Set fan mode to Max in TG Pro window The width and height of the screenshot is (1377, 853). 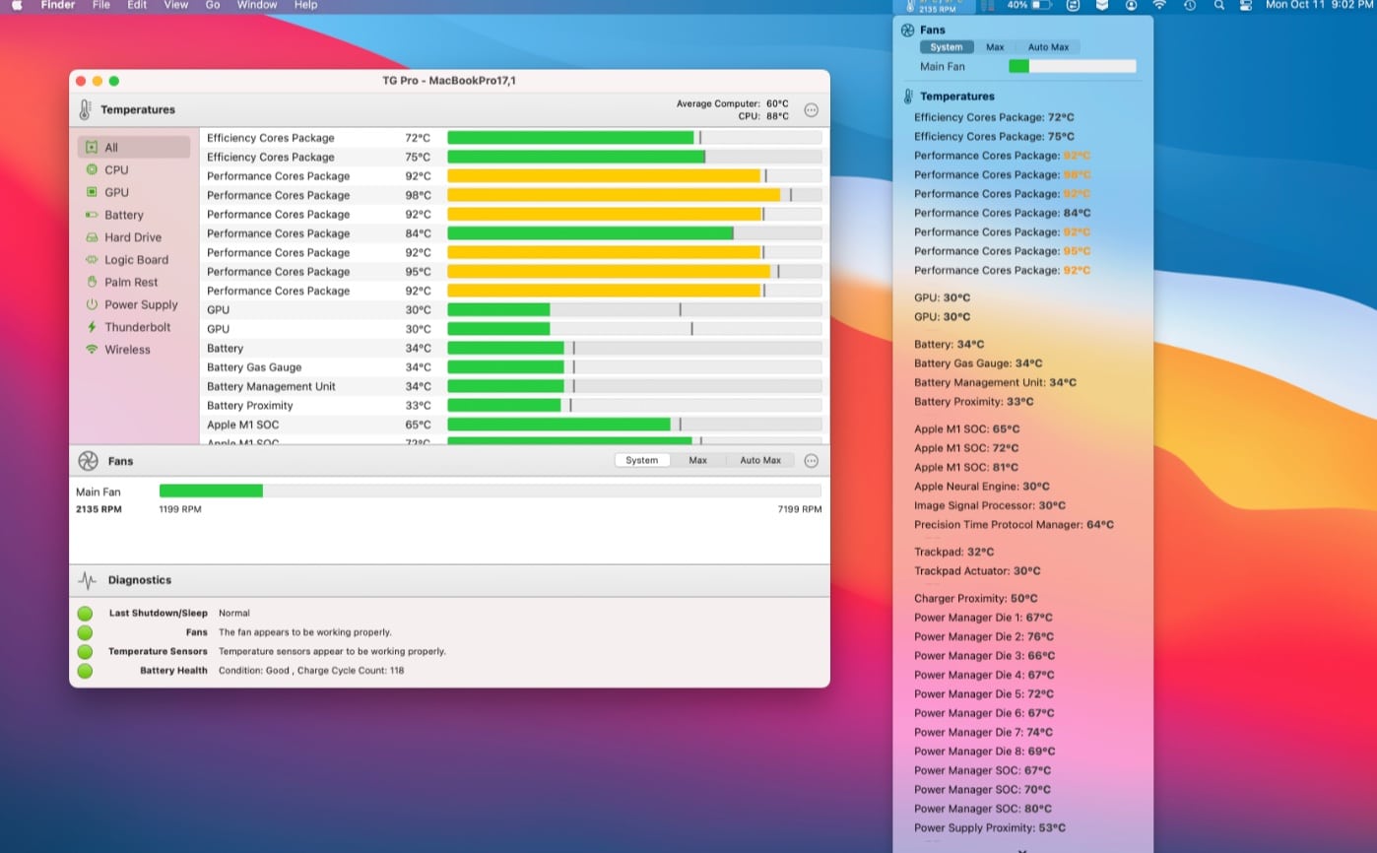click(x=697, y=460)
